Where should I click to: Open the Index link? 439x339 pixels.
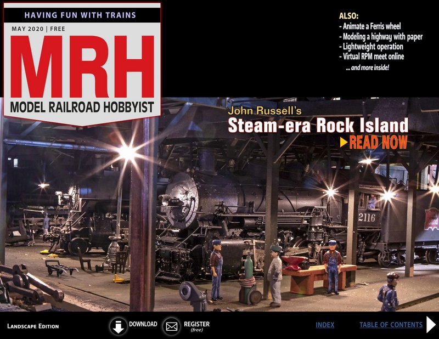(325, 325)
